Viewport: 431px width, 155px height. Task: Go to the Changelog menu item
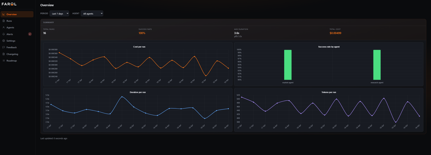(12, 54)
